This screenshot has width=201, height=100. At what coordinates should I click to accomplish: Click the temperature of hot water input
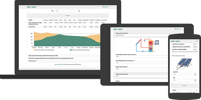142,63
